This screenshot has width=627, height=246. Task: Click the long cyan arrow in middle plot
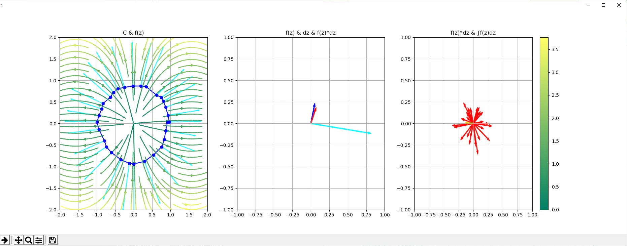(x=341, y=128)
